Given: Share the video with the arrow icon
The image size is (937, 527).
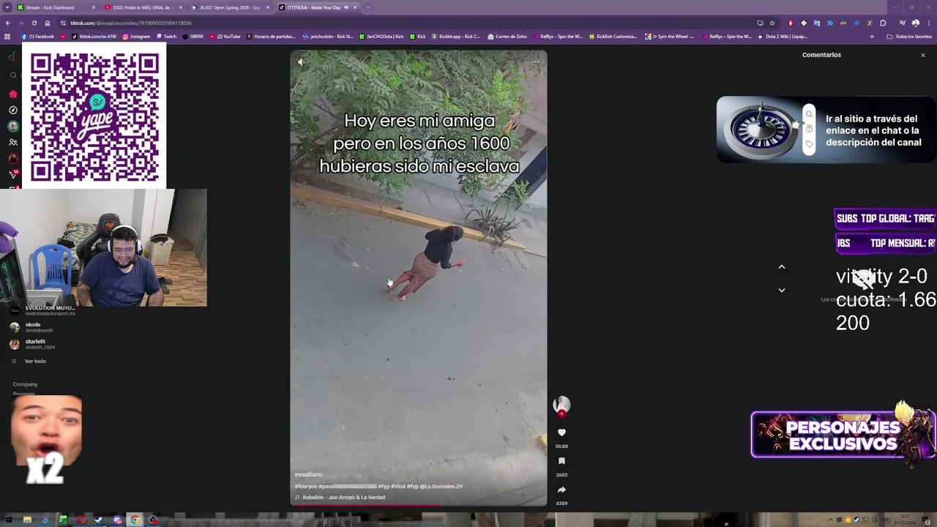Looking at the screenshot, I should pos(561,490).
